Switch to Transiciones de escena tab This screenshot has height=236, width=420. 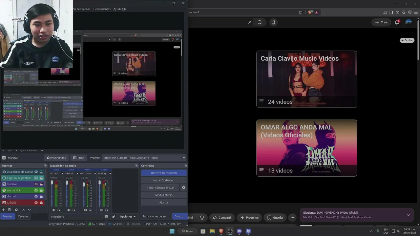tap(156, 216)
